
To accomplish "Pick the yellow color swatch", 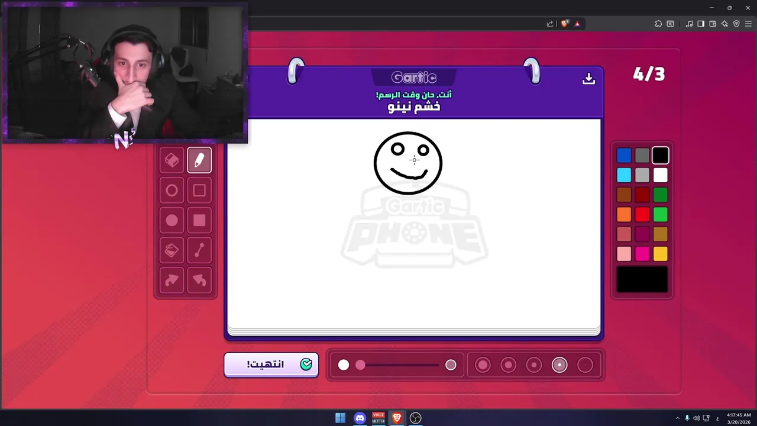I will click(x=661, y=254).
